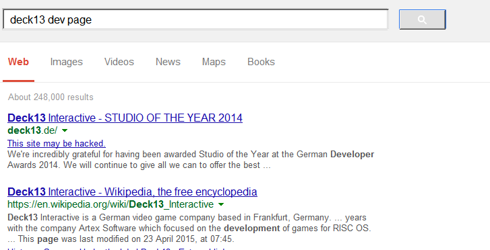Focus the search box containing 'deck13 dev page'
The width and height of the screenshot is (490, 250).
(195, 19)
